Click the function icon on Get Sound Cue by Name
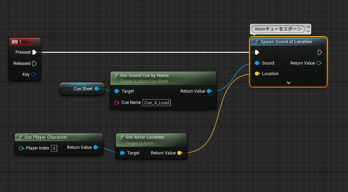 pos(116,75)
